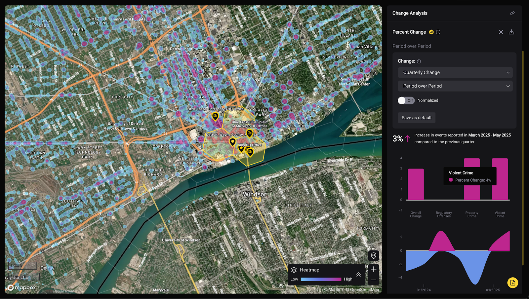529x299 pixels.
Task: Copy the Change Analysis share link icon
Action: [x=512, y=13]
